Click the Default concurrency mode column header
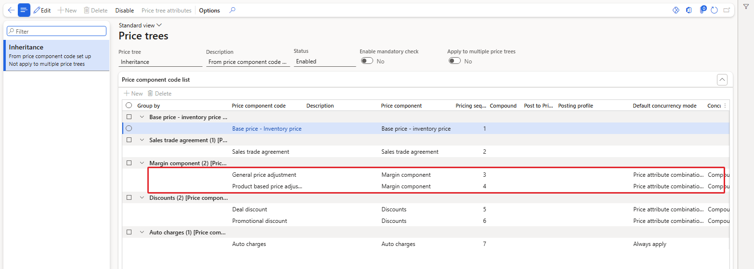This screenshot has width=754, height=269. click(x=664, y=106)
